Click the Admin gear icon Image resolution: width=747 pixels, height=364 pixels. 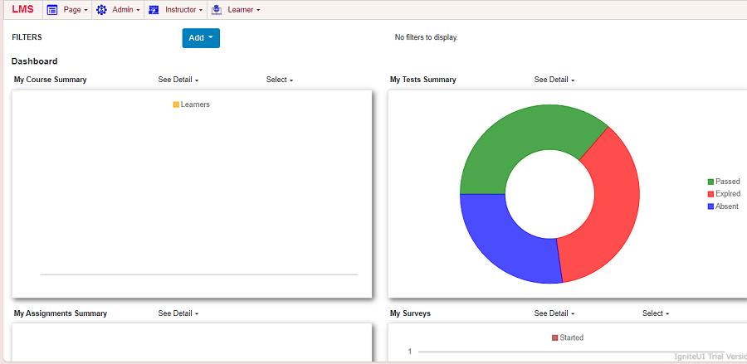point(101,10)
